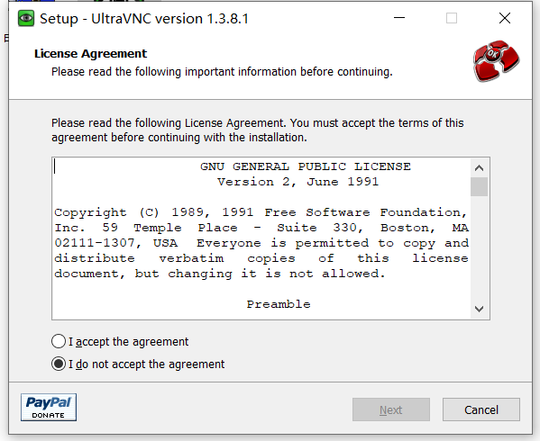Minimize the UltraVNC Setup window
The height and width of the screenshot is (441, 540).
click(399, 18)
